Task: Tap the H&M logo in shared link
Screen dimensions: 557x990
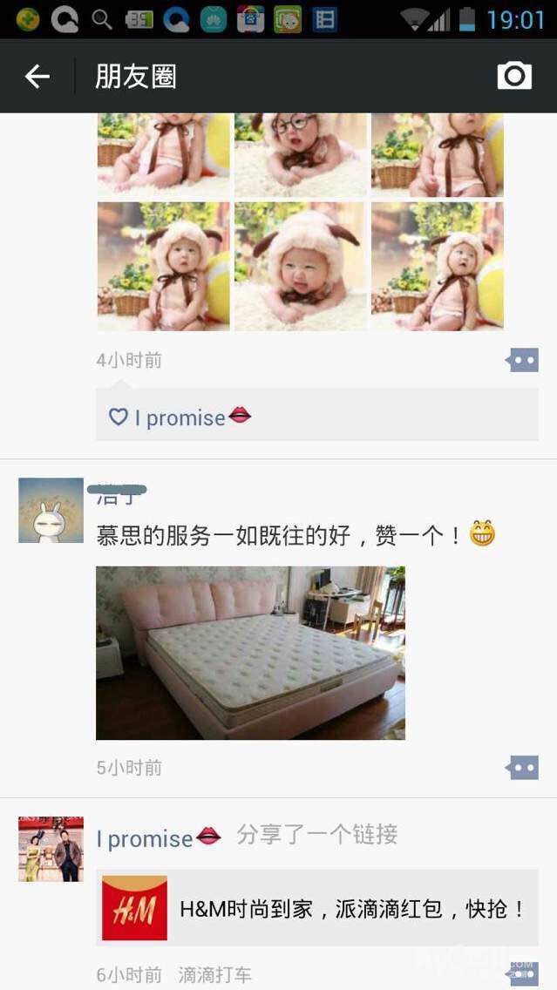Action: click(134, 908)
